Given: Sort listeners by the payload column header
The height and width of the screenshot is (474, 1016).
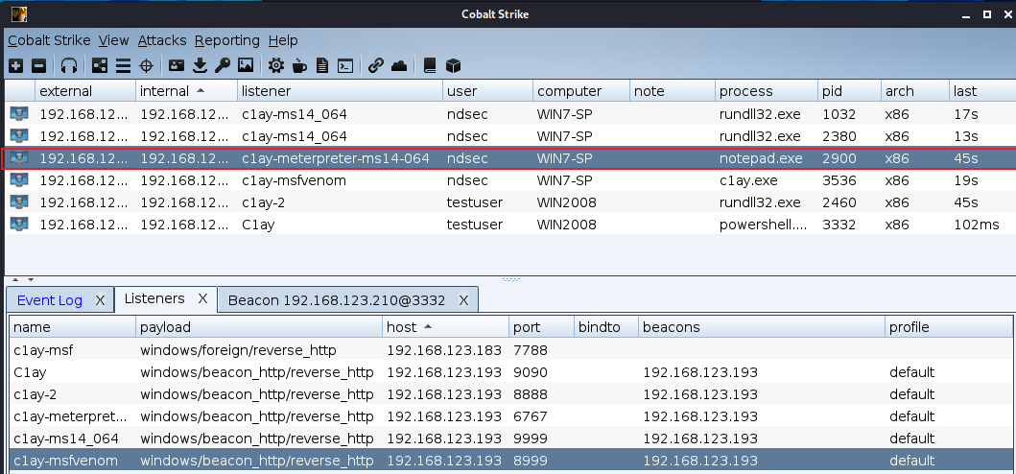Looking at the screenshot, I should [259, 327].
